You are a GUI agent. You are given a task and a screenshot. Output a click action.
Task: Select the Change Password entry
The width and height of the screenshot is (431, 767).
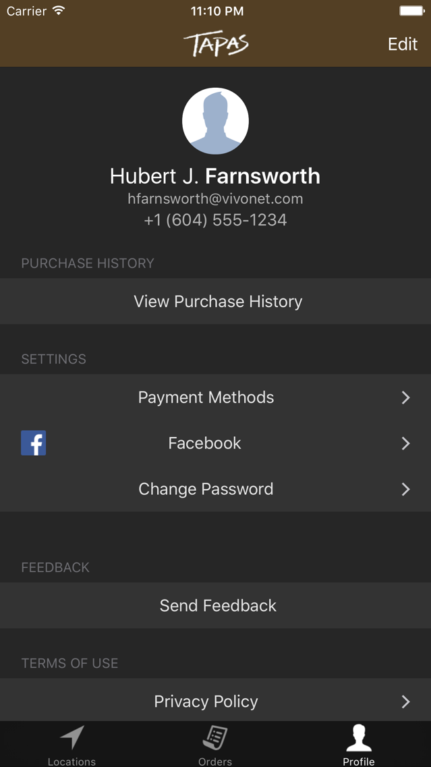pos(216,489)
